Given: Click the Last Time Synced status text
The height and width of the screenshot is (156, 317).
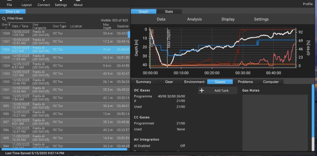Looking at the screenshot, I should pos(35,153).
